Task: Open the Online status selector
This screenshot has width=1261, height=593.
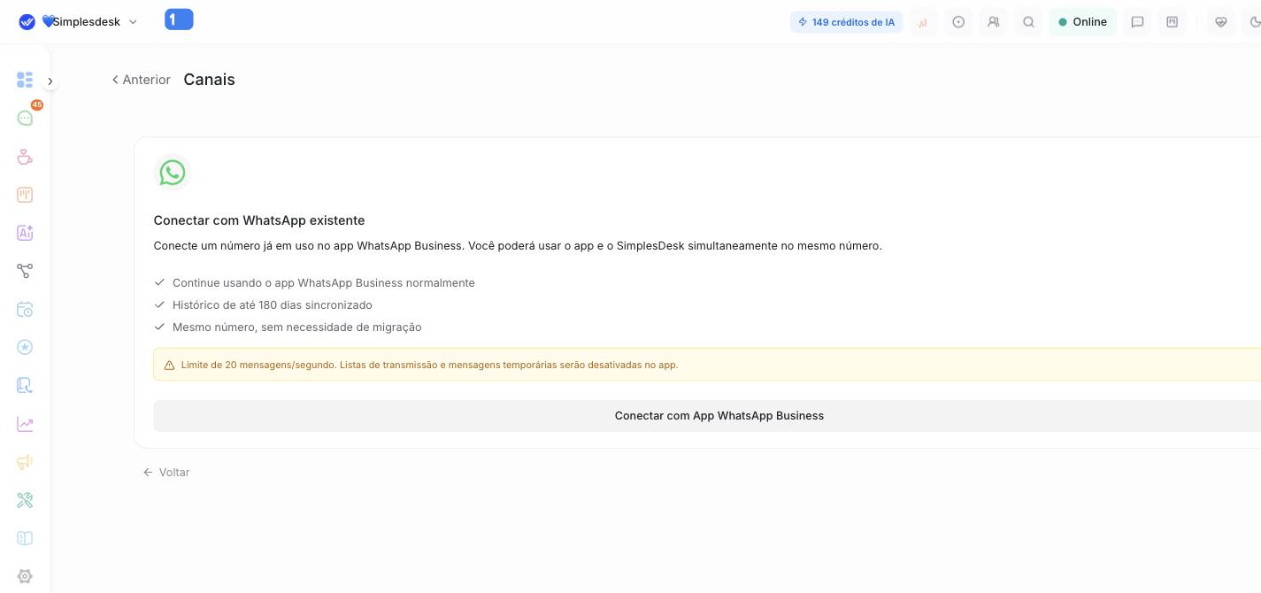Action: [1082, 22]
